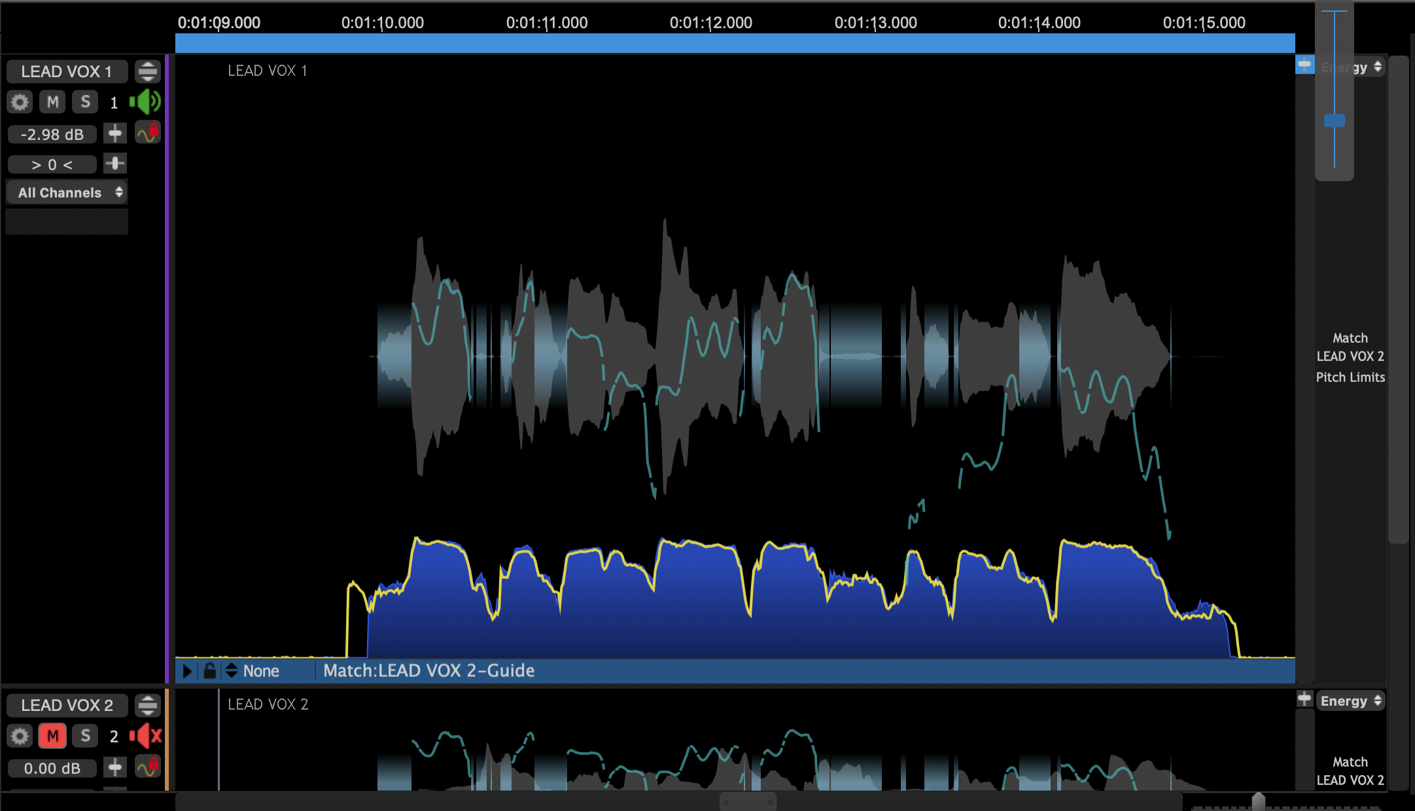
Task: Click the red muted speaker icon on LEAD VOX 2
Action: tap(145, 736)
